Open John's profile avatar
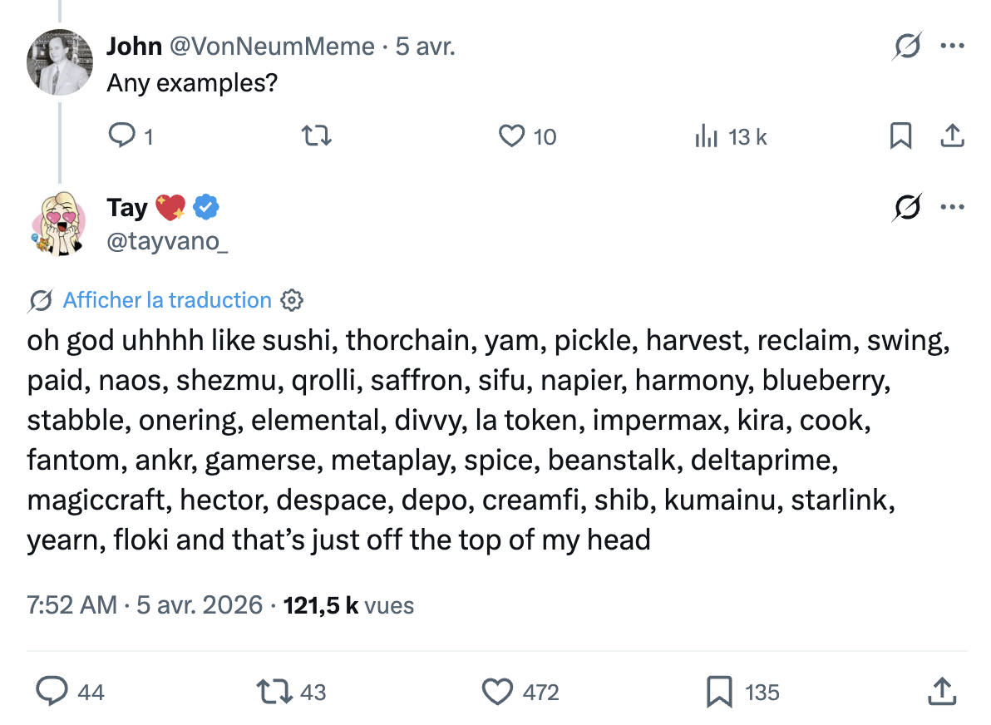This screenshot has width=991, height=725. click(x=59, y=62)
